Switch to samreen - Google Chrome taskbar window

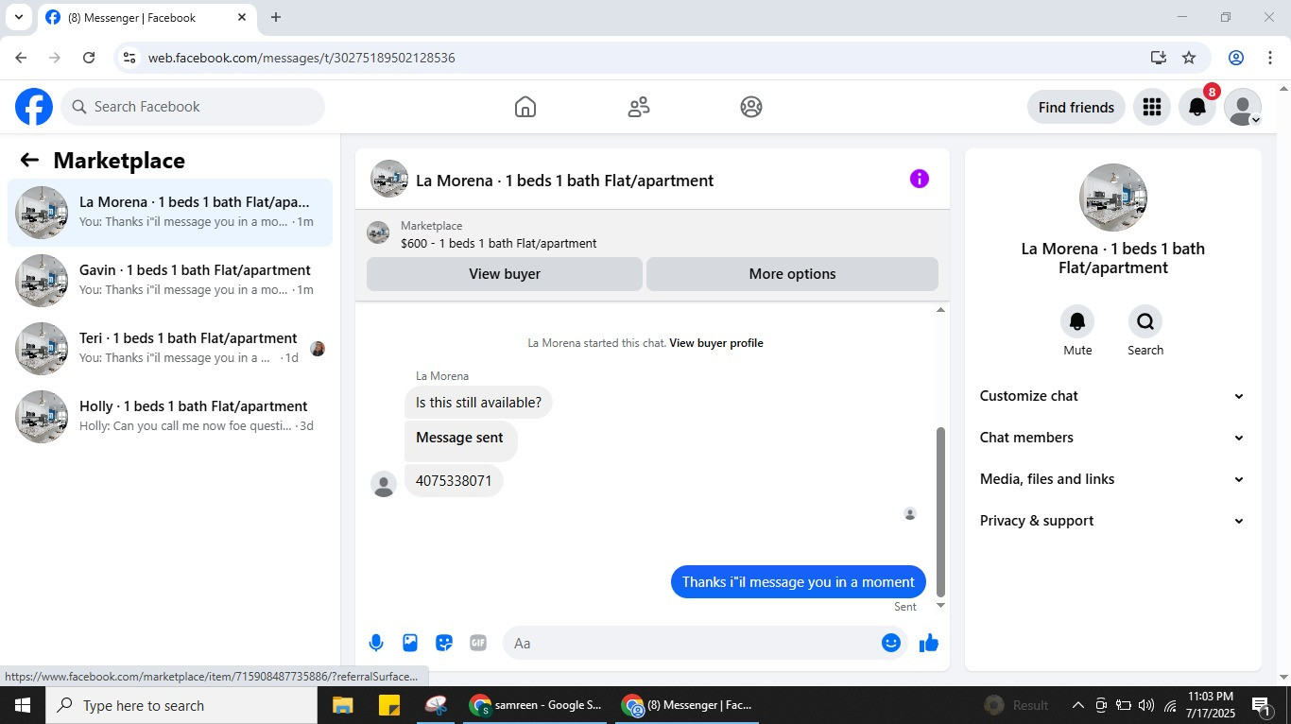tap(535, 705)
